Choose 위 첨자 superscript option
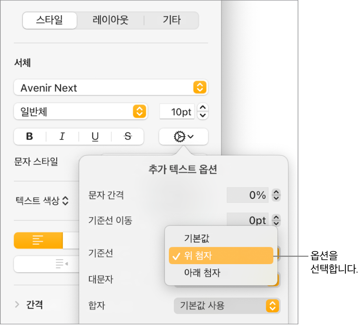 pos(221,256)
